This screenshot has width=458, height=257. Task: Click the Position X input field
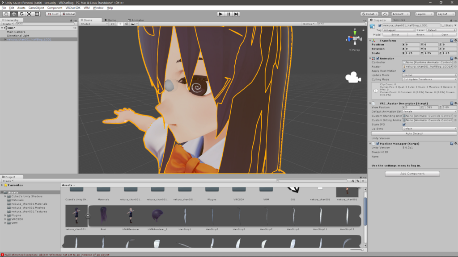tap(412, 45)
